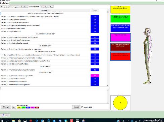The image size is (164, 122).
Task: Click the Change button
Action: (x=6, y=107)
